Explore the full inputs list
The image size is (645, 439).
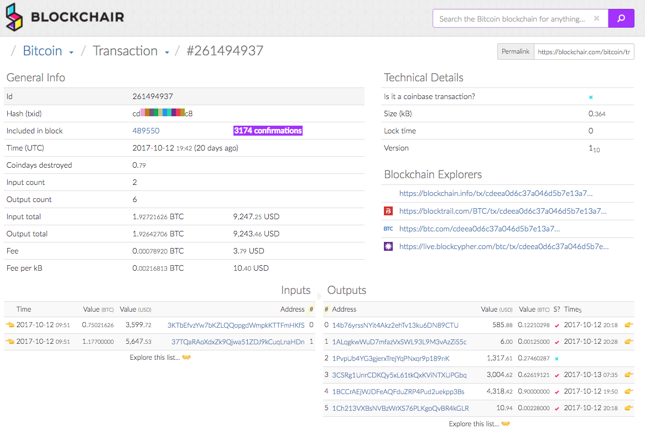click(160, 358)
